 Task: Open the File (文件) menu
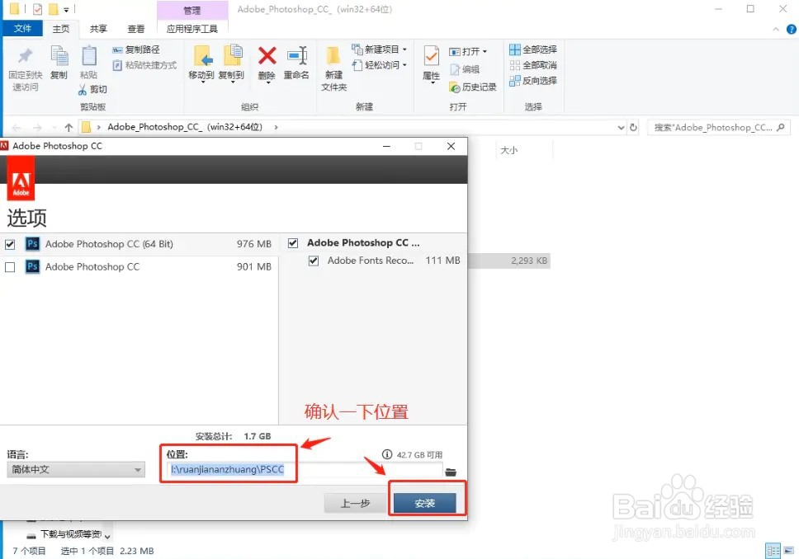22,29
